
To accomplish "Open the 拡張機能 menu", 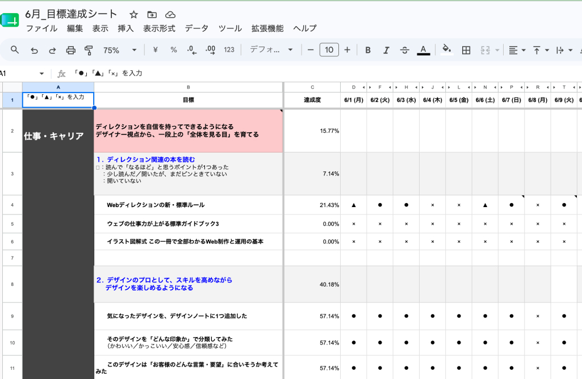I will (x=267, y=28).
